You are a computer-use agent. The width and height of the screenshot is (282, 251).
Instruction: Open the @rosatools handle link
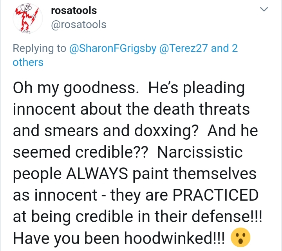point(79,24)
